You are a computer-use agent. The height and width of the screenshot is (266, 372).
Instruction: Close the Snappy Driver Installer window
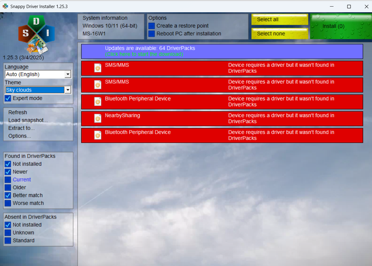point(366,6)
